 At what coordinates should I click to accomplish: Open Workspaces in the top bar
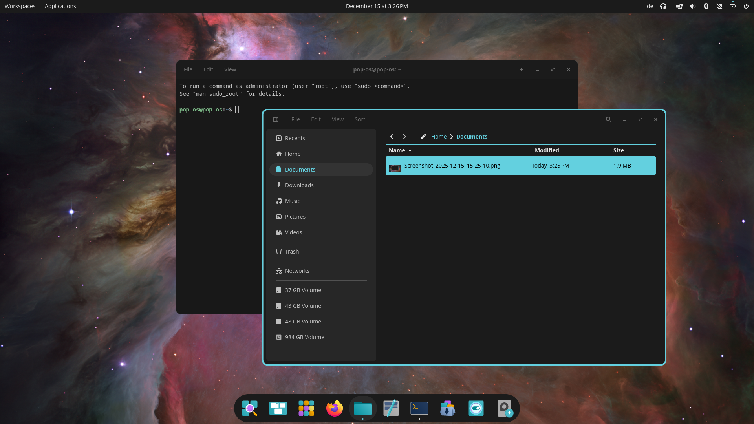tap(20, 6)
